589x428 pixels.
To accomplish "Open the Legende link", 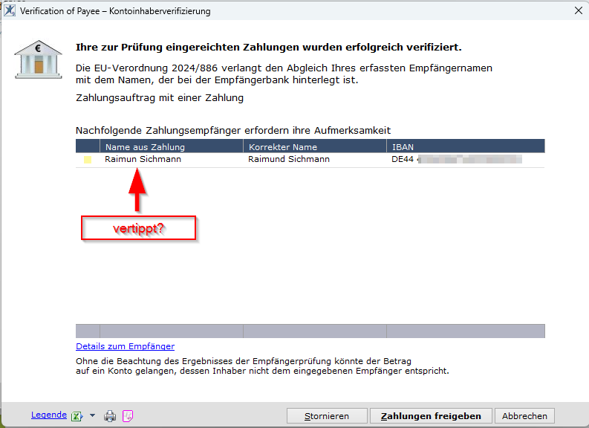I will pyautogui.click(x=48, y=415).
